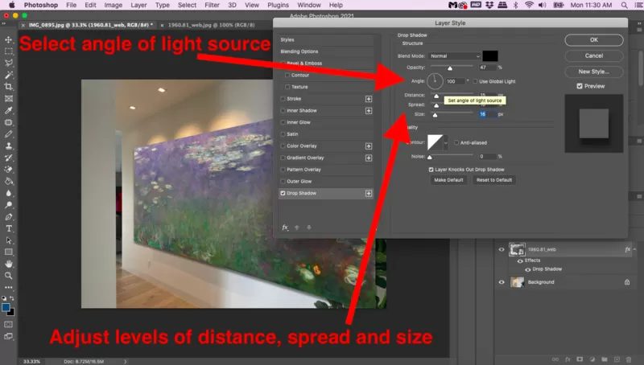Screen dimensions: 644x365
Task: Enable the Stroke effect checkbox
Action: point(283,99)
